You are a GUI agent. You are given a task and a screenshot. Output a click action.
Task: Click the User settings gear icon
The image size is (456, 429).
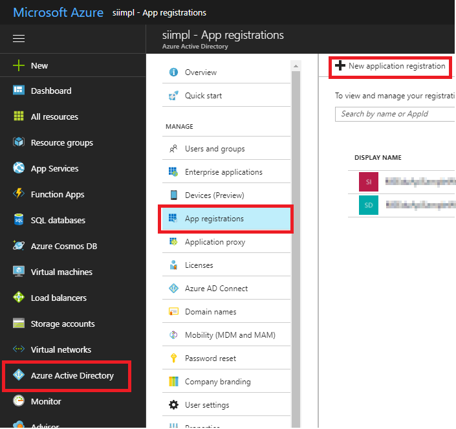(x=173, y=404)
